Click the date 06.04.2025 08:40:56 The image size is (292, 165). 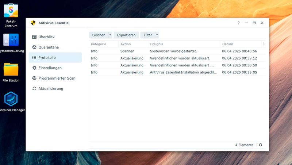[239, 51]
